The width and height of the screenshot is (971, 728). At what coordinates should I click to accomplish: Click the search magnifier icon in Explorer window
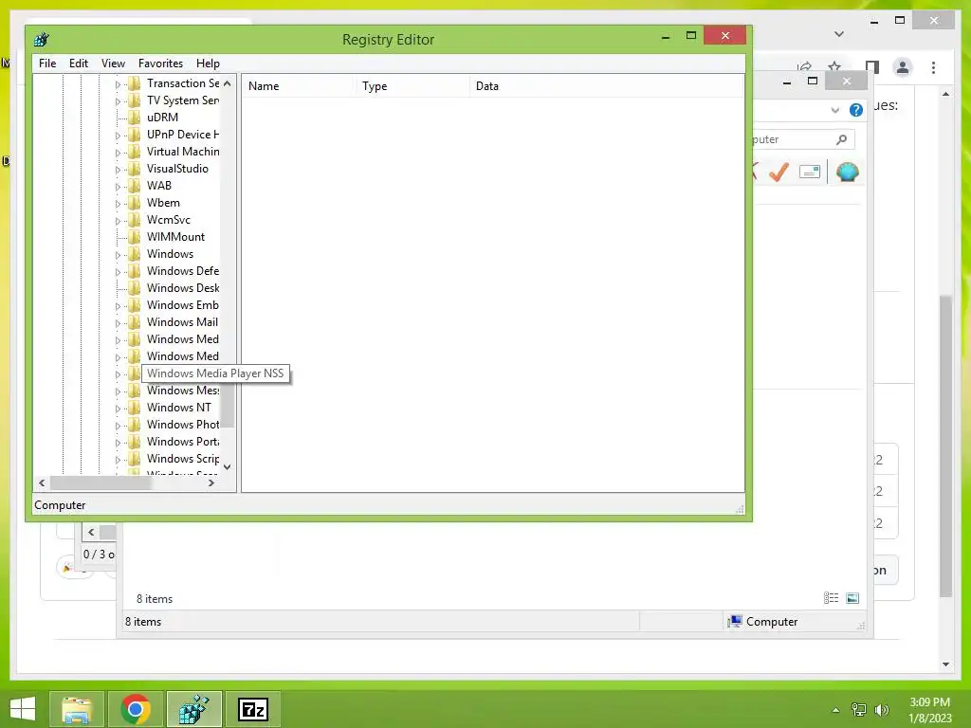(841, 140)
